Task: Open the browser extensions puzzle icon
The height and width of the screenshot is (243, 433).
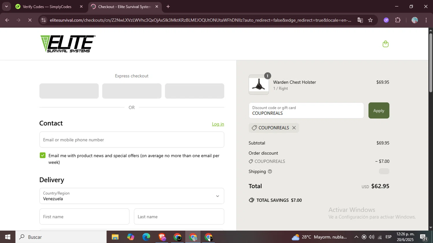Action: [x=398, y=20]
